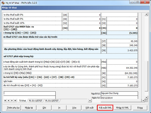This screenshot has height=113, width=151.
Task: Close the form with the Đóng button
Action: [140, 108]
